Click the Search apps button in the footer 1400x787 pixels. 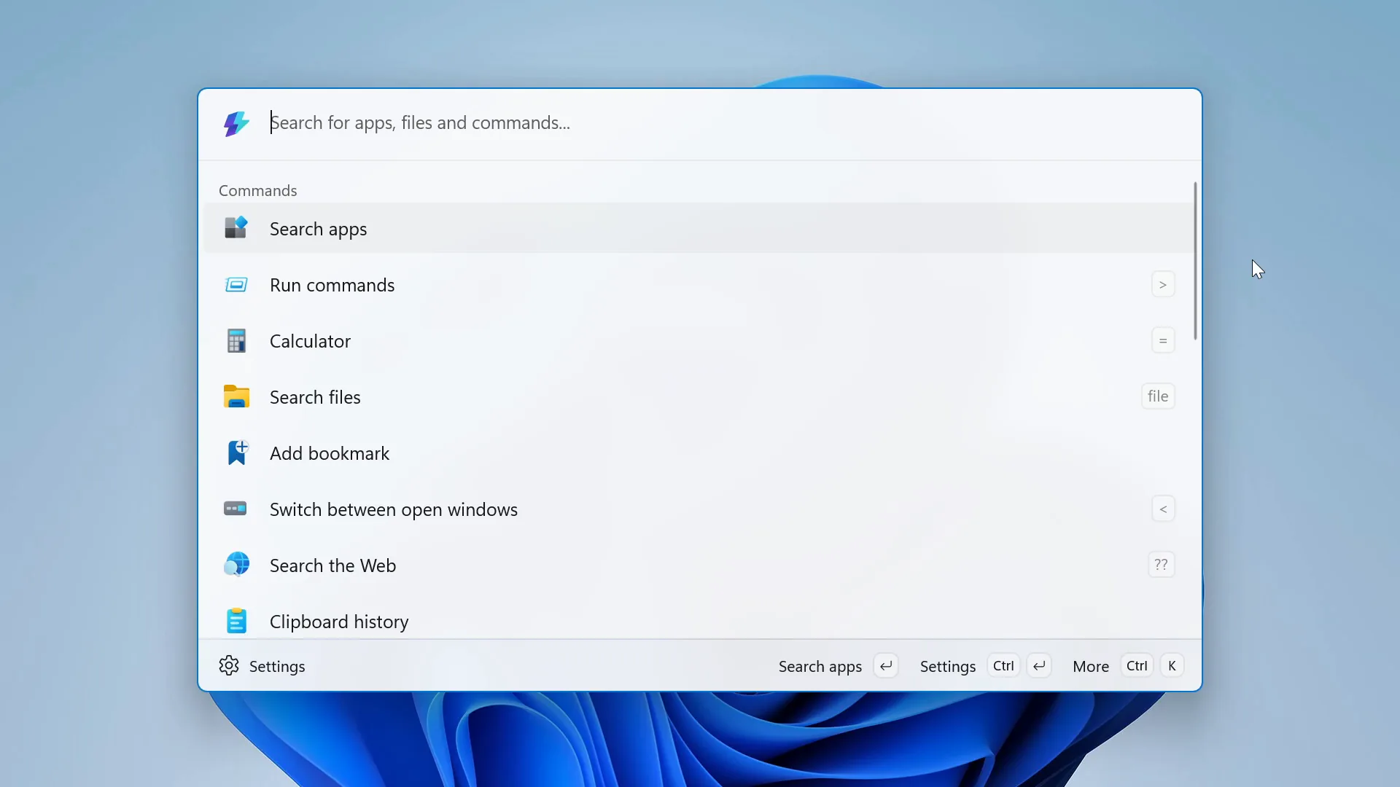tap(838, 666)
